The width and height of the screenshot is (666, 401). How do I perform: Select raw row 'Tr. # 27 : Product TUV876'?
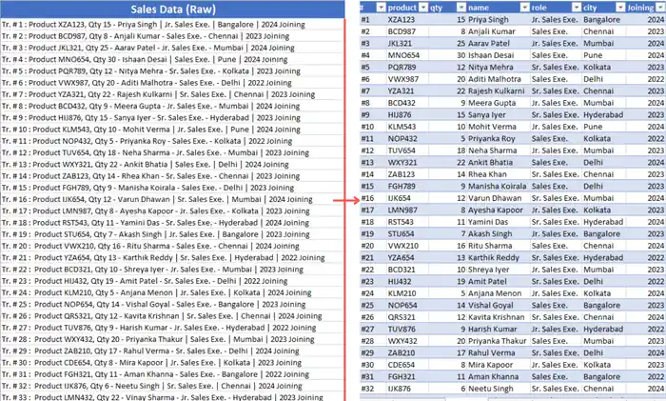click(x=172, y=328)
